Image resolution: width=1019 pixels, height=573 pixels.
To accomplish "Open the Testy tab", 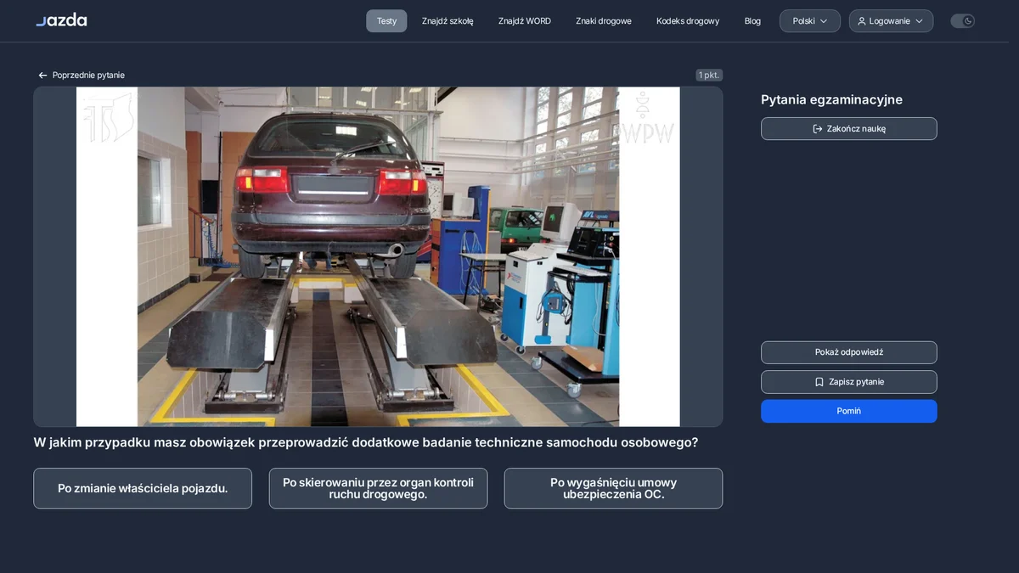I will click(x=386, y=21).
